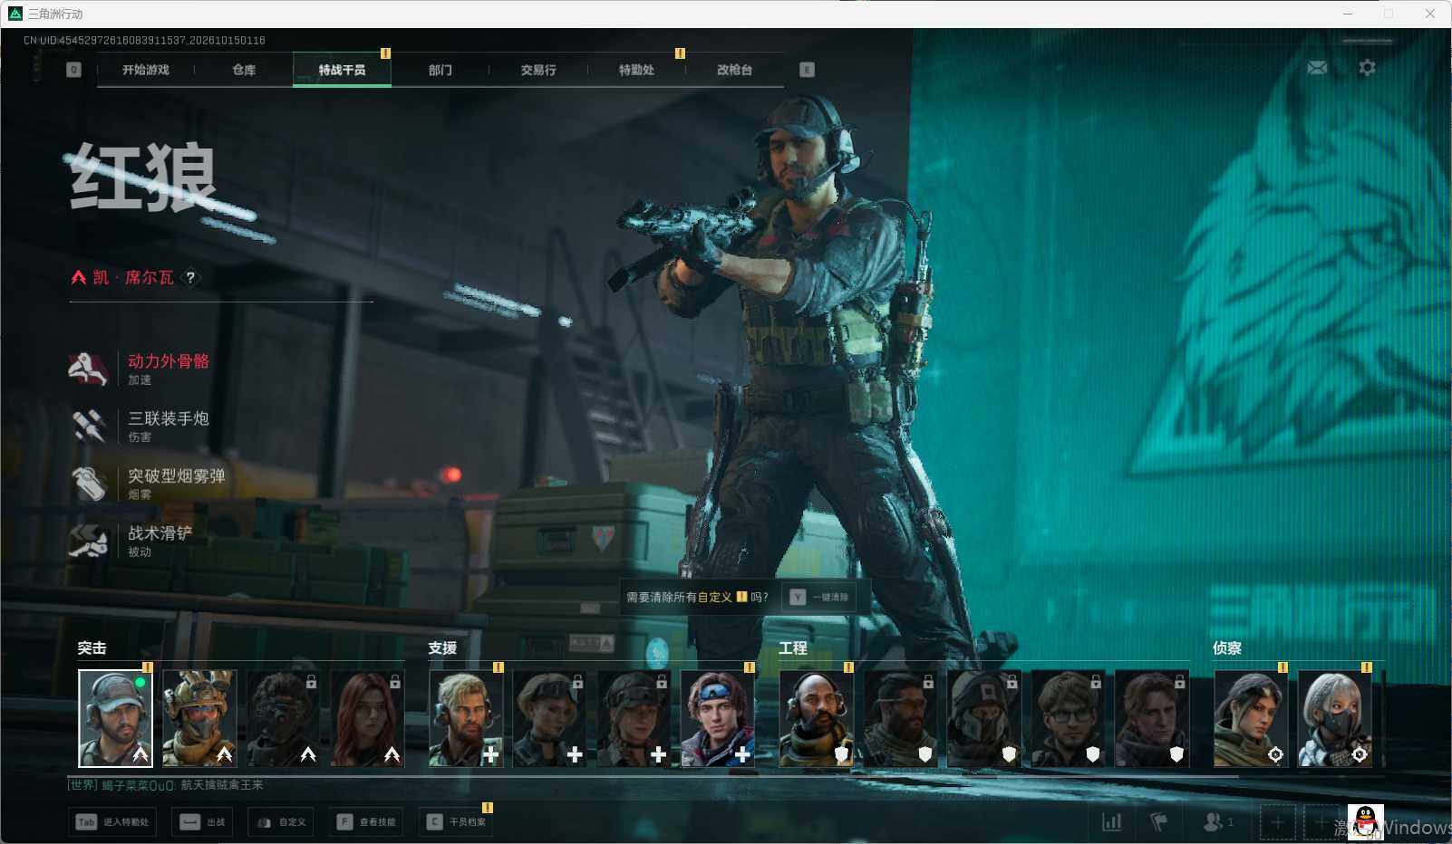Open the 改枪台 tab

click(734, 70)
